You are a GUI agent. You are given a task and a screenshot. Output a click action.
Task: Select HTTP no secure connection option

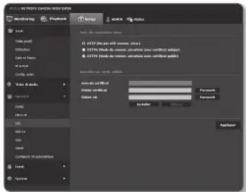click(84, 43)
